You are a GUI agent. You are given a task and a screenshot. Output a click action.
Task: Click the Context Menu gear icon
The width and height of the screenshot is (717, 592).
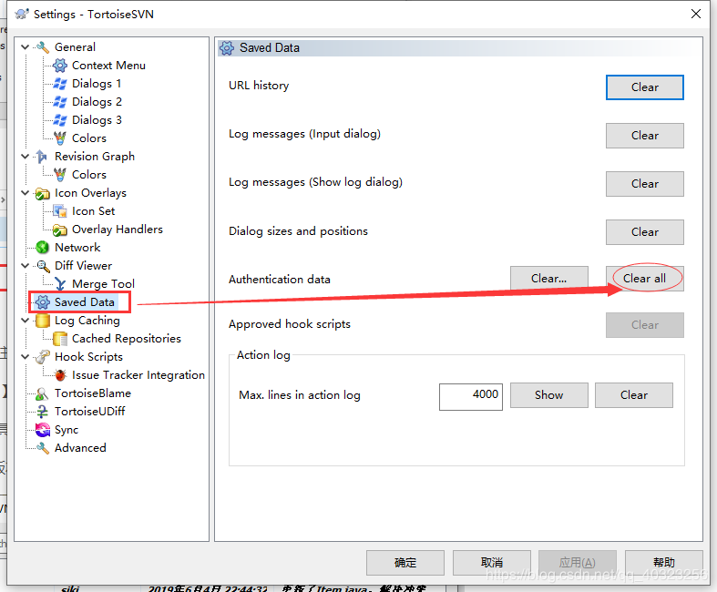pyautogui.click(x=60, y=66)
